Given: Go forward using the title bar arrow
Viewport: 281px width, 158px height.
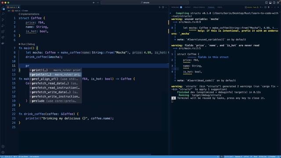Looking at the screenshot, I should (x=97, y=3).
